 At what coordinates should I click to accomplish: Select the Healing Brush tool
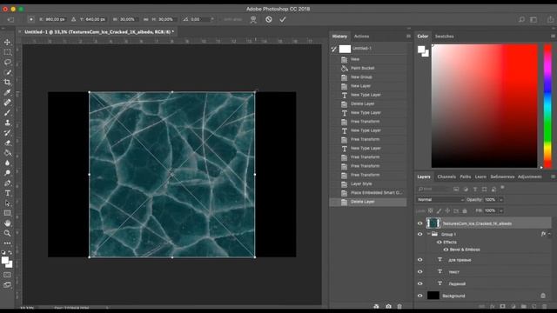7,103
